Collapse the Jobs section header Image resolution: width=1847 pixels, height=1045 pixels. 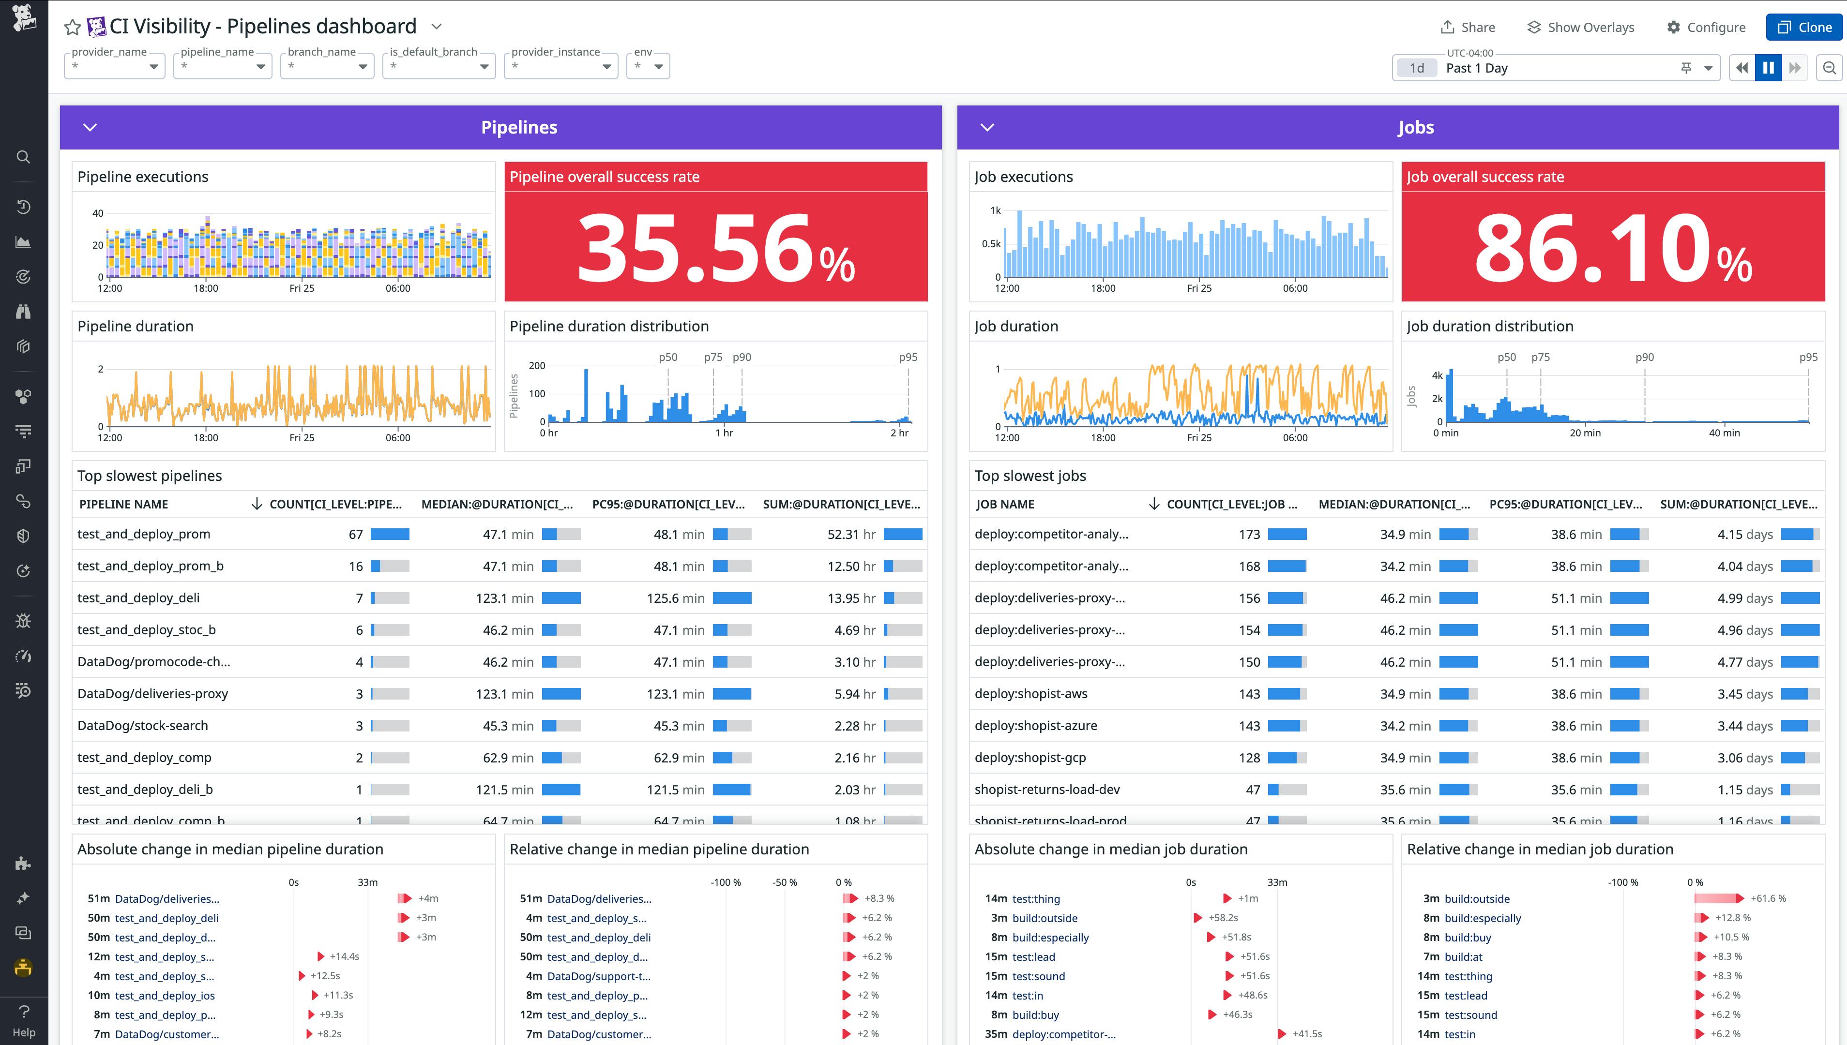pos(988,127)
